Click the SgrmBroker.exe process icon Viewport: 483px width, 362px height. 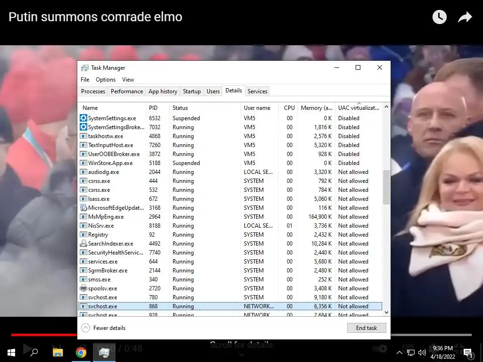coord(83,270)
